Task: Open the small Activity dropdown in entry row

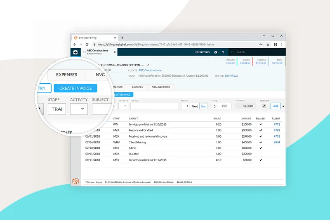Action: [123, 106]
